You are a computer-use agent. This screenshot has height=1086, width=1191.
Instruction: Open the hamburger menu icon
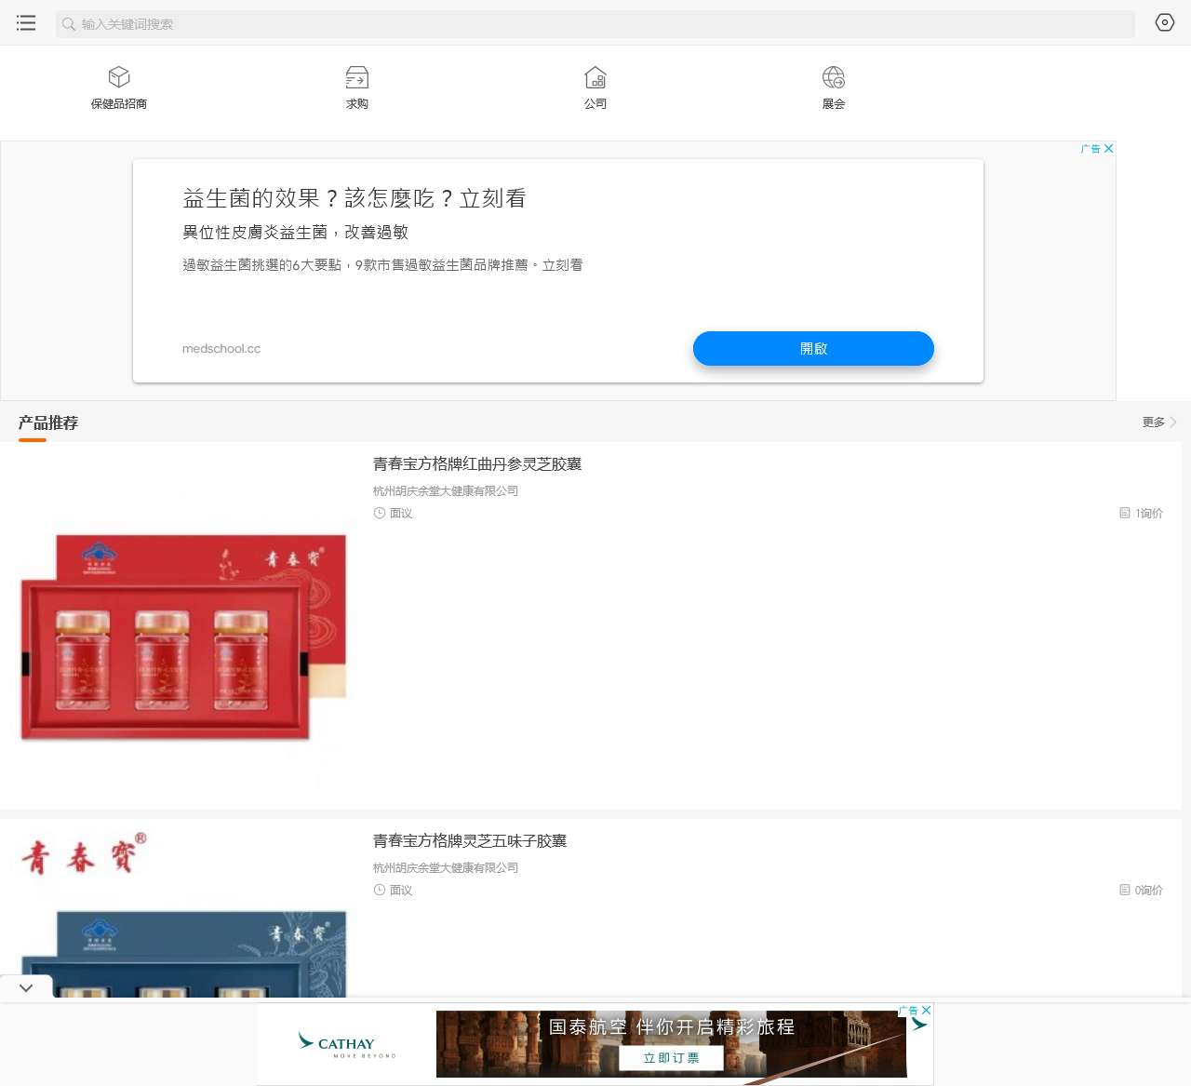[26, 23]
